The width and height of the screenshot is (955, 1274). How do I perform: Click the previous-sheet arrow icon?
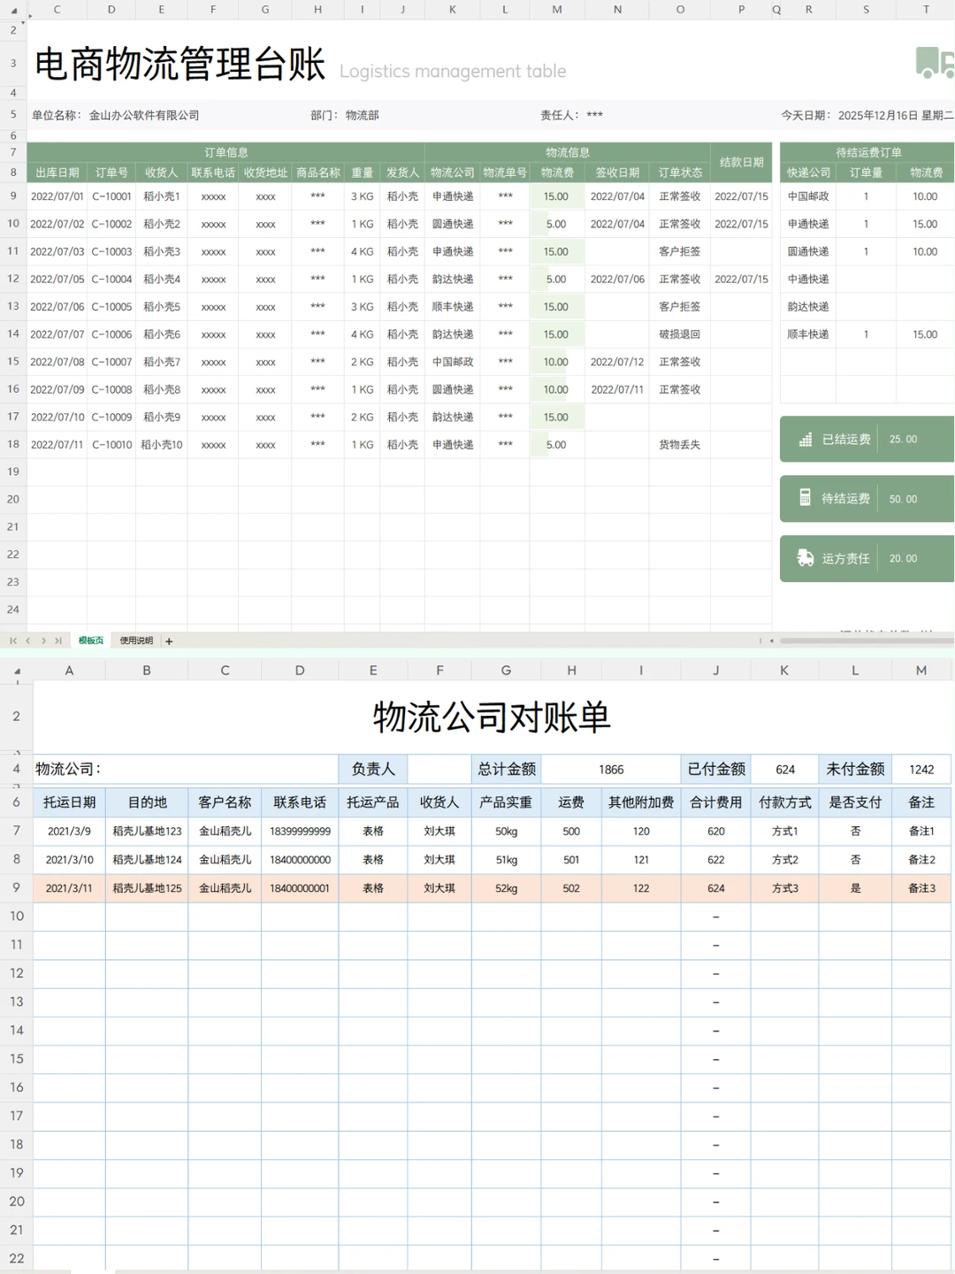[x=27, y=640]
